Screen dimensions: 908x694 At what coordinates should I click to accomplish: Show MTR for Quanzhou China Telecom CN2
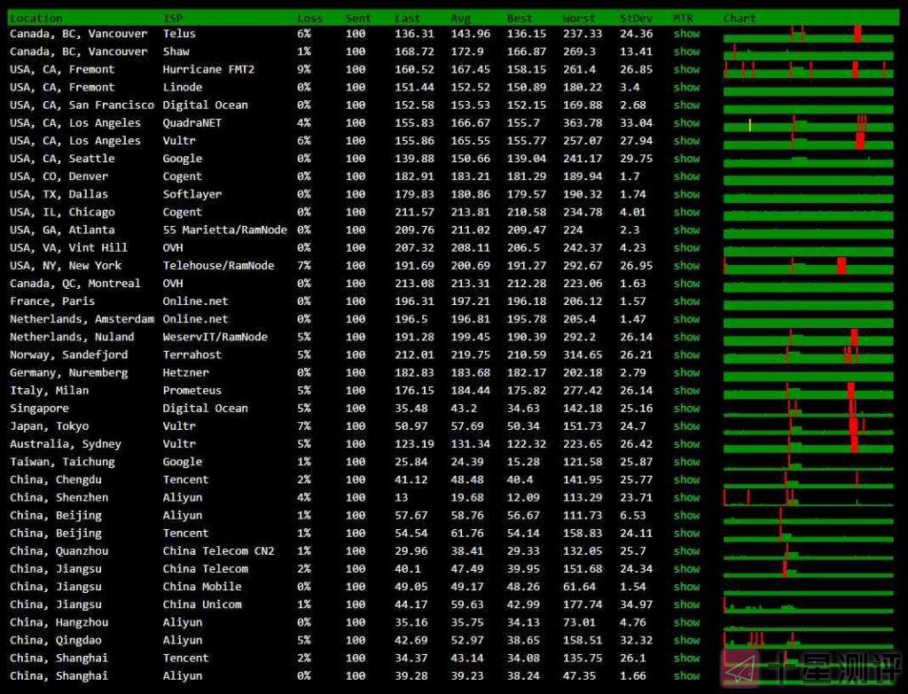coord(686,551)
